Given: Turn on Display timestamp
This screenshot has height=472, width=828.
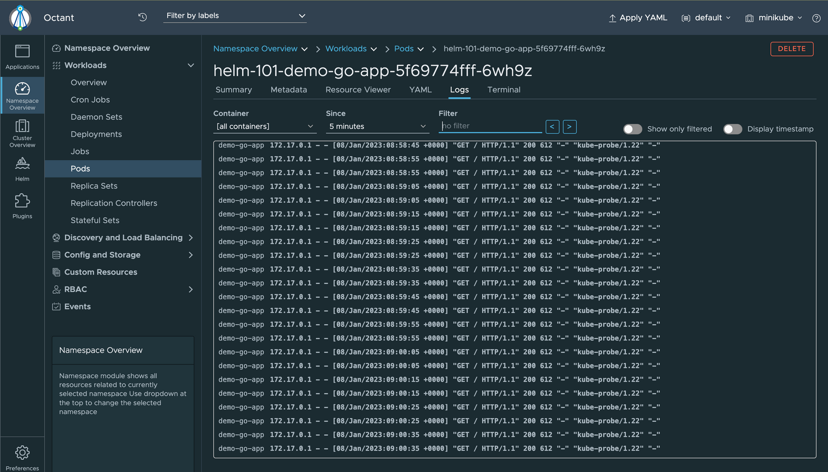Looking at the screenshot, I should point(733,129).
